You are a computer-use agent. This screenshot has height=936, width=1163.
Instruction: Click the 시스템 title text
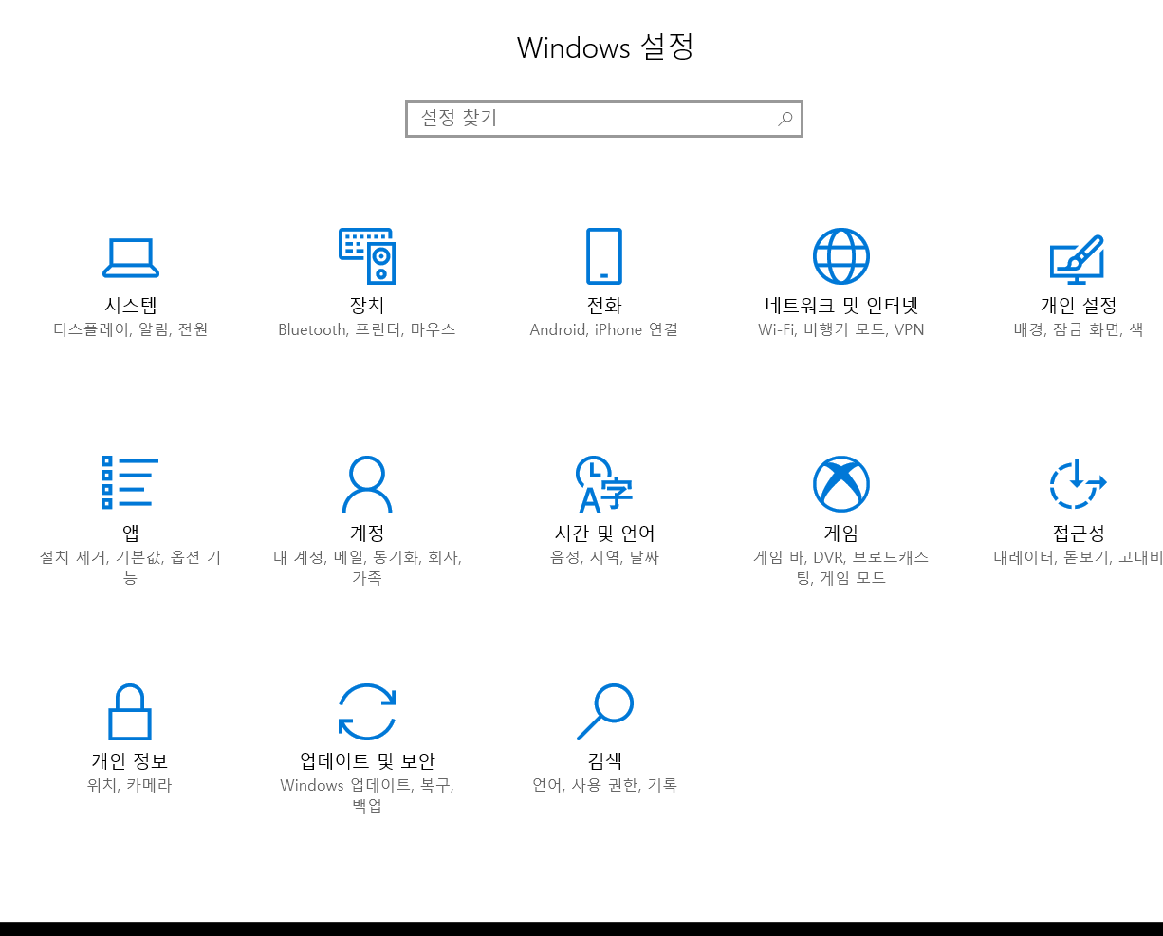click(130, 306)
